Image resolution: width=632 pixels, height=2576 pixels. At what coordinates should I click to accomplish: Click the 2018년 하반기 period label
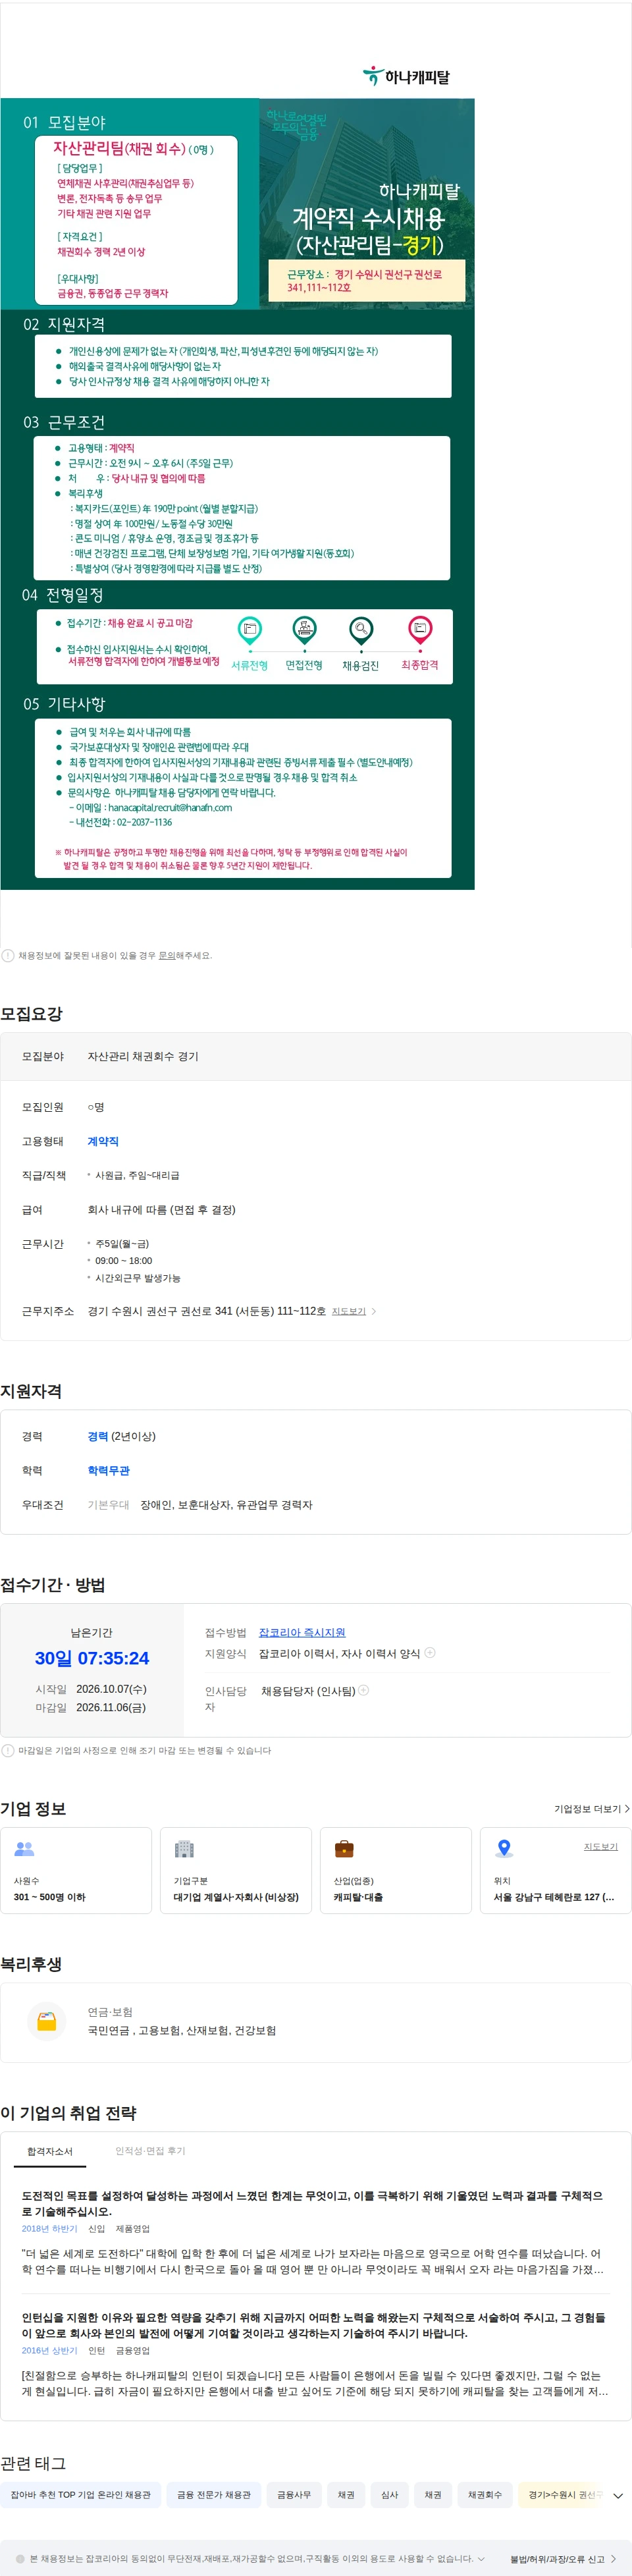pyautogui.click(x=50, y=2229)
